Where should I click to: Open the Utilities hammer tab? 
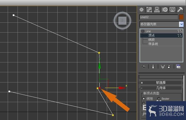180,10
